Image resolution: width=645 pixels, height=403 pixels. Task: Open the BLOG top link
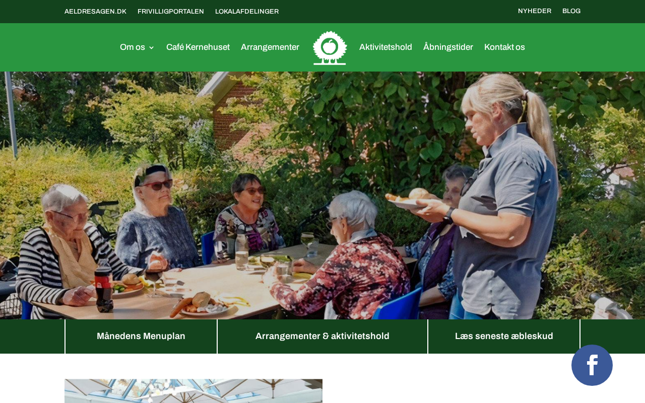[x=571, y=11]
